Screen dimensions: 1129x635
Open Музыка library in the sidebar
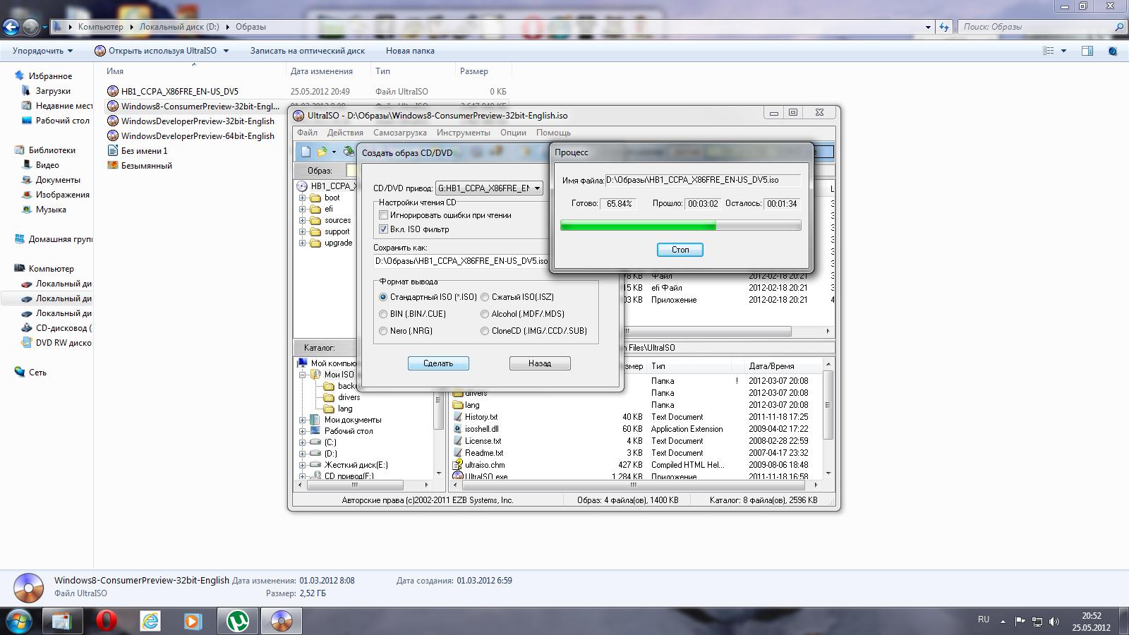(51, 210)
